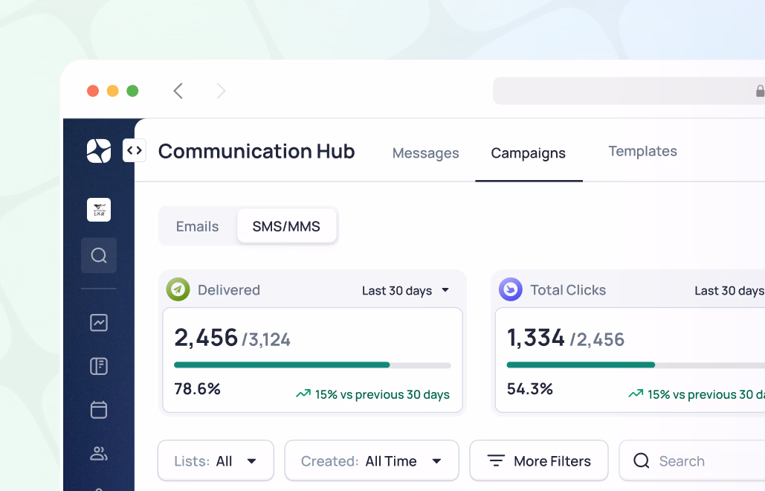The height and width of the screenshot is (491, 765).
Task: Click the 78.6% delivered rate
Action: pyautogui.click(x=197, y=389)
